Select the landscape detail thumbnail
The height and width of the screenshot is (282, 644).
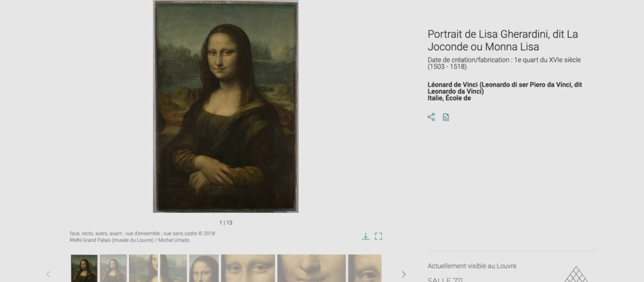coord(143,268)
